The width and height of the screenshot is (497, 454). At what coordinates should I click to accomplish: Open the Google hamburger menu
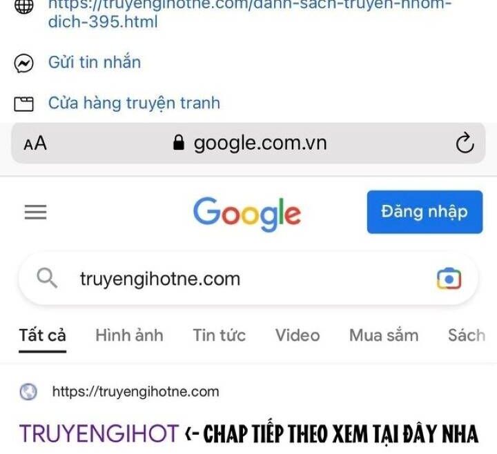point(35,212)
